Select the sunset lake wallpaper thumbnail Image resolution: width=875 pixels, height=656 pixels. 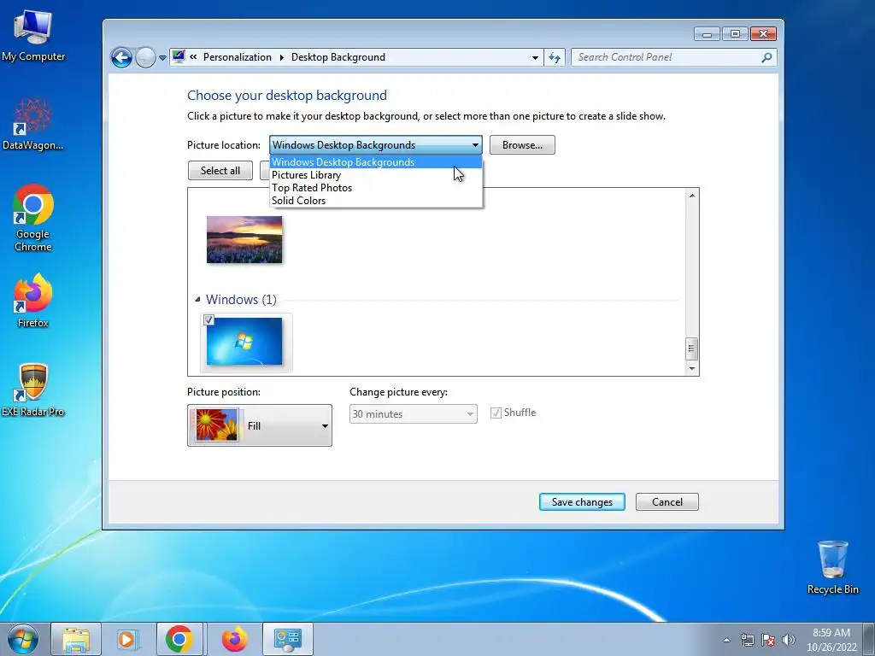pyautogui.click(x=244, y=239)
